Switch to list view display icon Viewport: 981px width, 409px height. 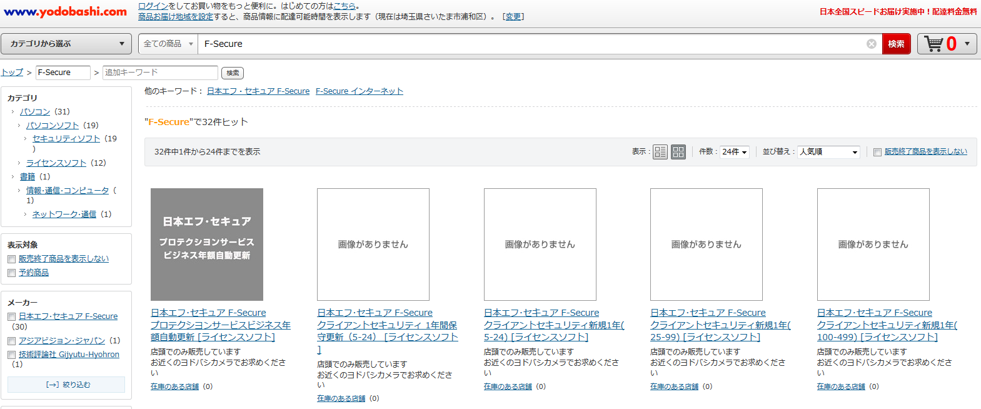(x=660, y=152)
